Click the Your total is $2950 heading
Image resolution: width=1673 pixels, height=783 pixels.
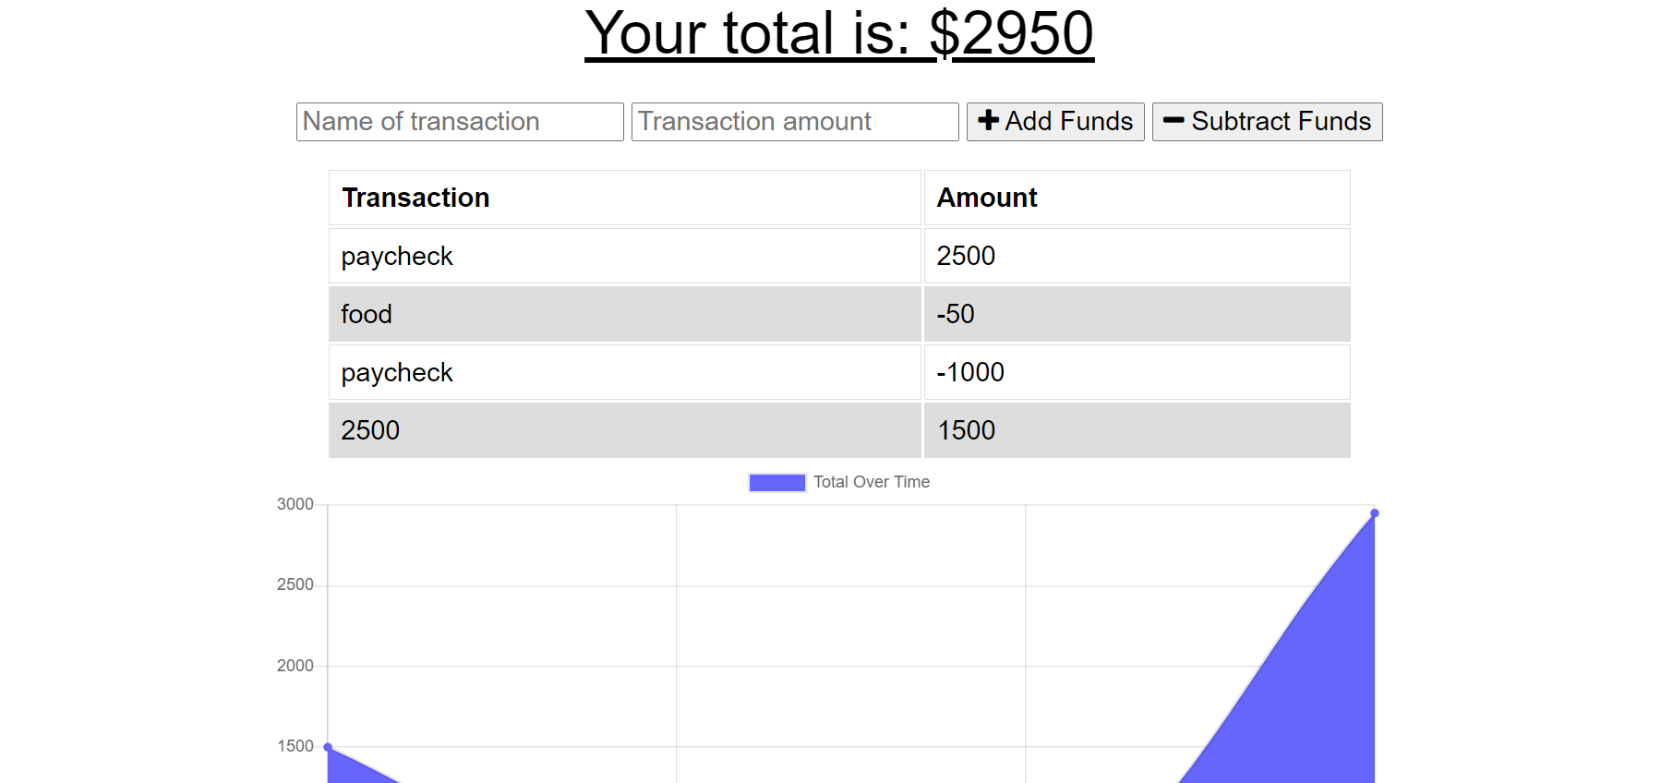coord(838,34)
